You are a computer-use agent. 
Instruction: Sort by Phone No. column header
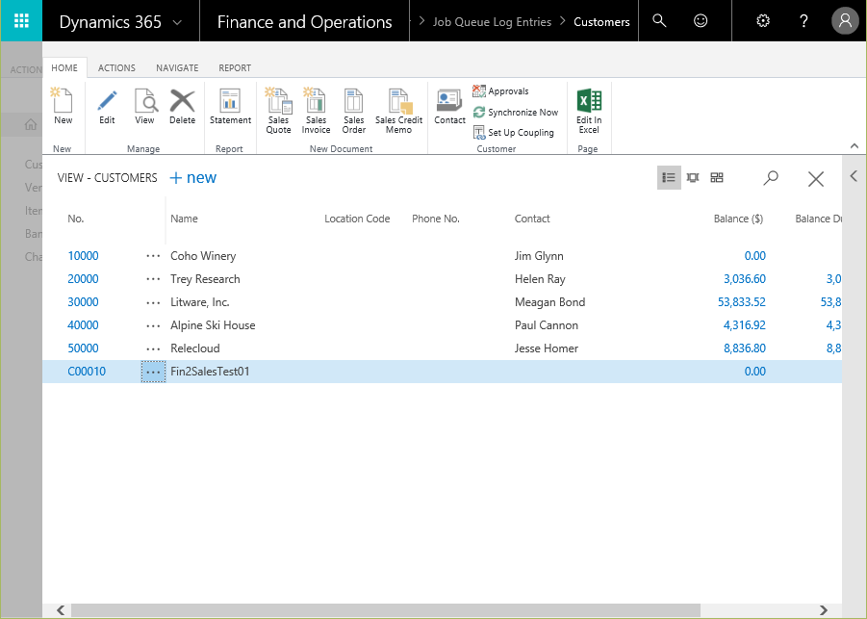(436, 219)
